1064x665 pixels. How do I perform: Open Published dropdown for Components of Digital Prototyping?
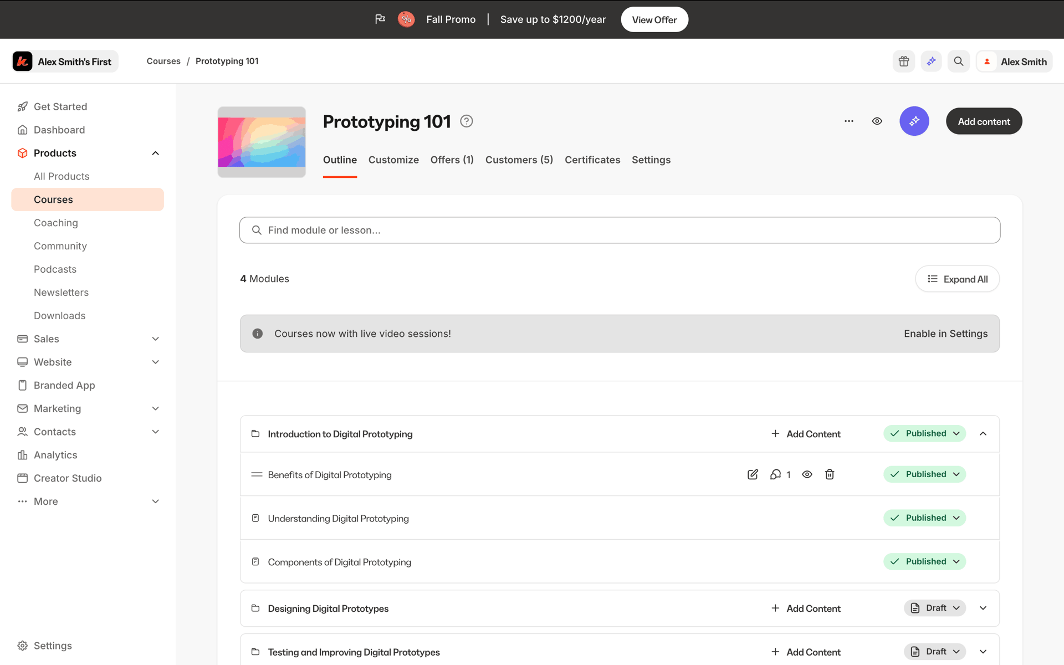tap(924, 561)
